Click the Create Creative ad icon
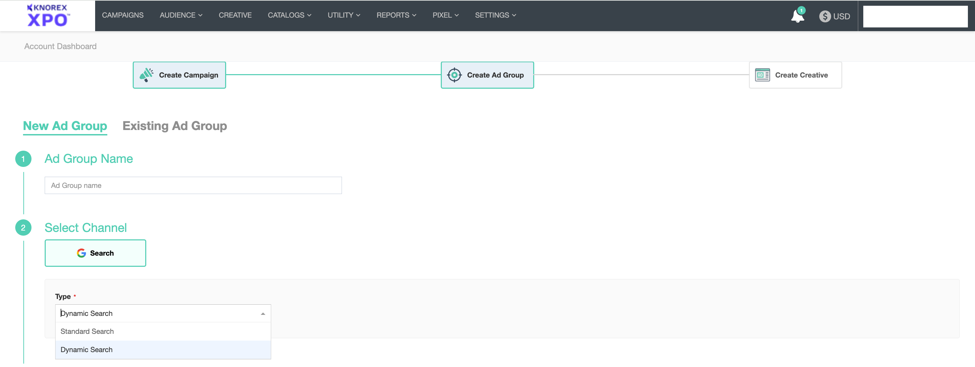This screenshot has height=367, width=975. 762,75
